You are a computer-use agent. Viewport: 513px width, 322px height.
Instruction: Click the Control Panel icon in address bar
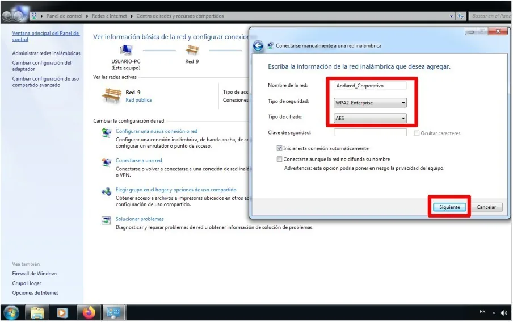point(34,16)
